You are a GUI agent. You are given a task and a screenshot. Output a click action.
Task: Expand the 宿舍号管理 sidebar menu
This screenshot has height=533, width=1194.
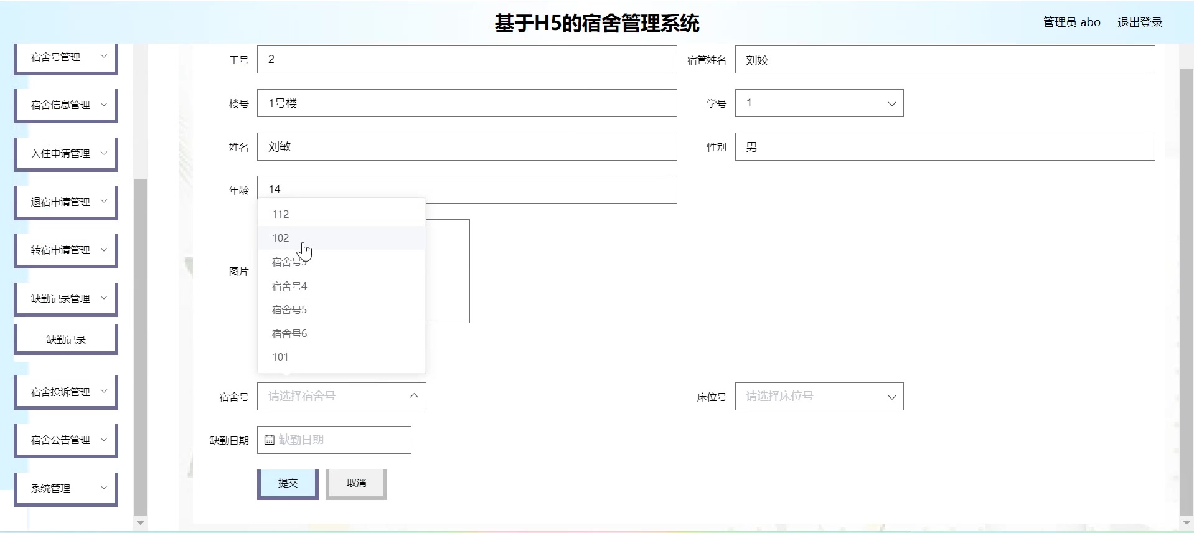[66, 58]
